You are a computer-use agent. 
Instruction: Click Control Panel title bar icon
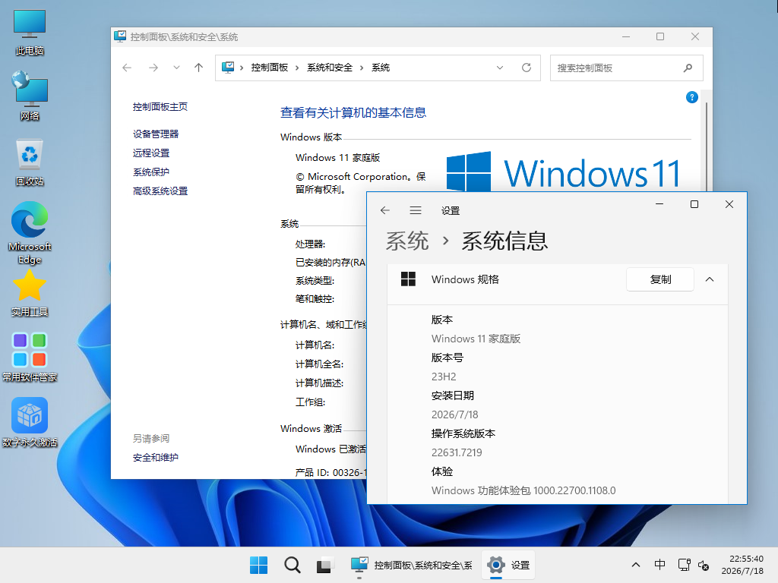coord(120,36)
